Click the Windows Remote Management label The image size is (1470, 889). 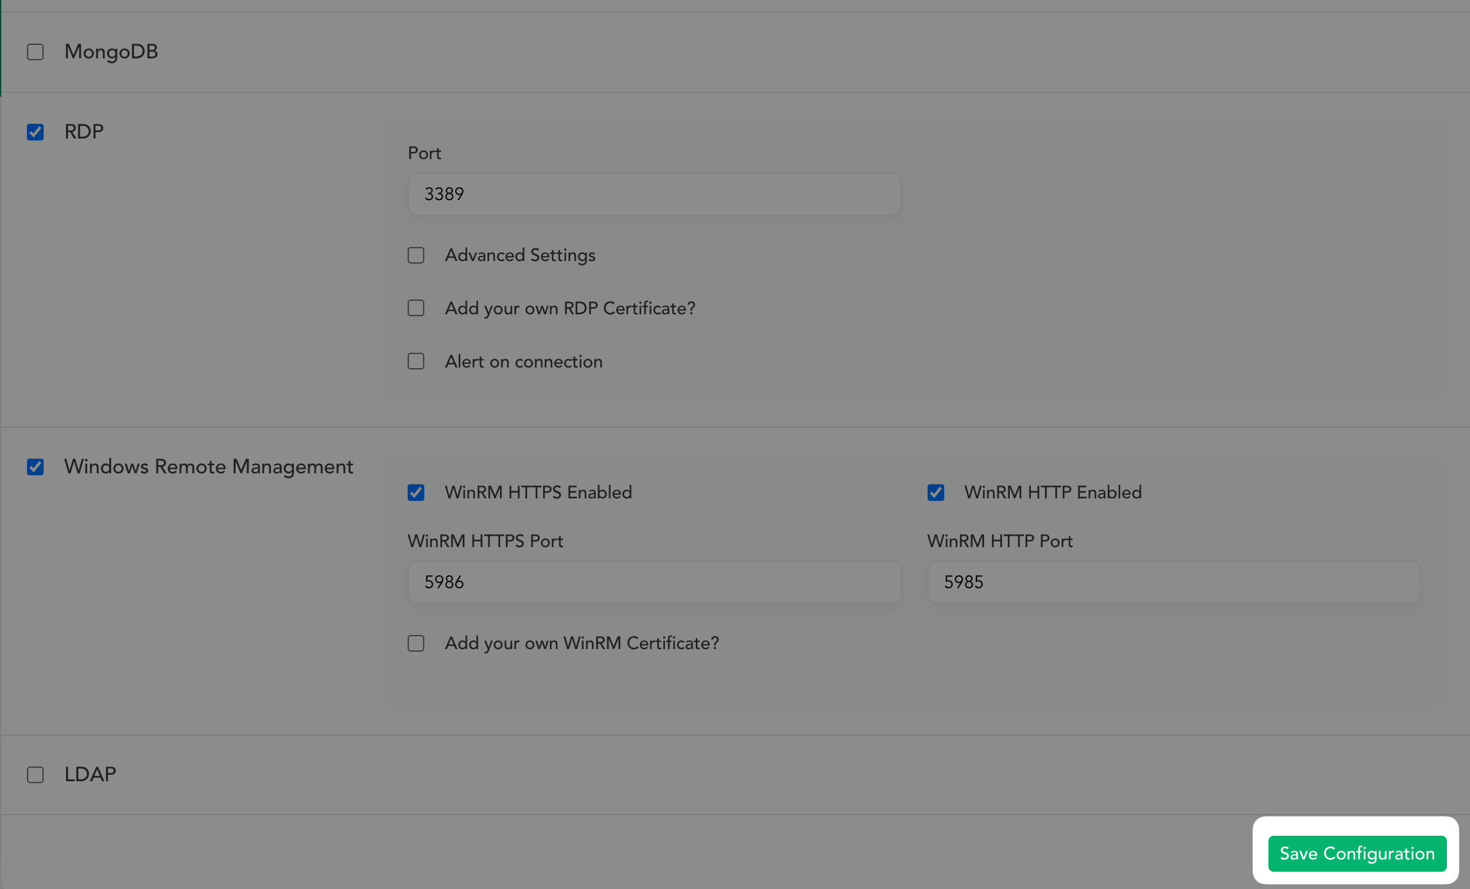tap(209, 467)
